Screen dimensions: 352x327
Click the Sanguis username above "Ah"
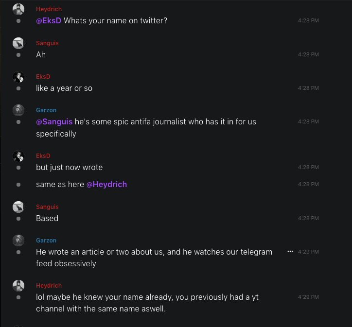coord(47,43)
